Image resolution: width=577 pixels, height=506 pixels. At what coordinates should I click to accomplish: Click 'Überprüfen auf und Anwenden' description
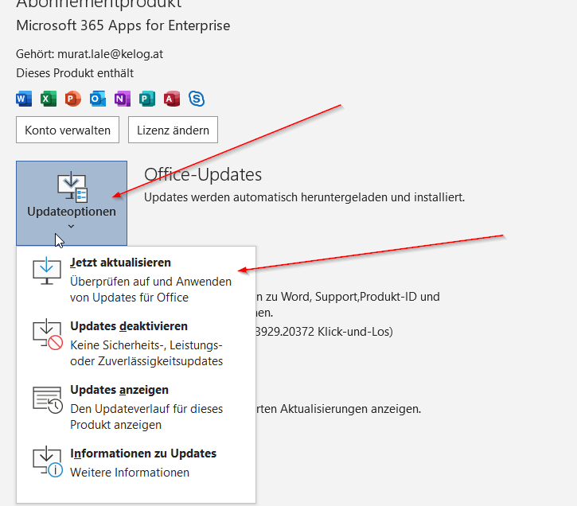pyautogui.click(x=151, y=282)
